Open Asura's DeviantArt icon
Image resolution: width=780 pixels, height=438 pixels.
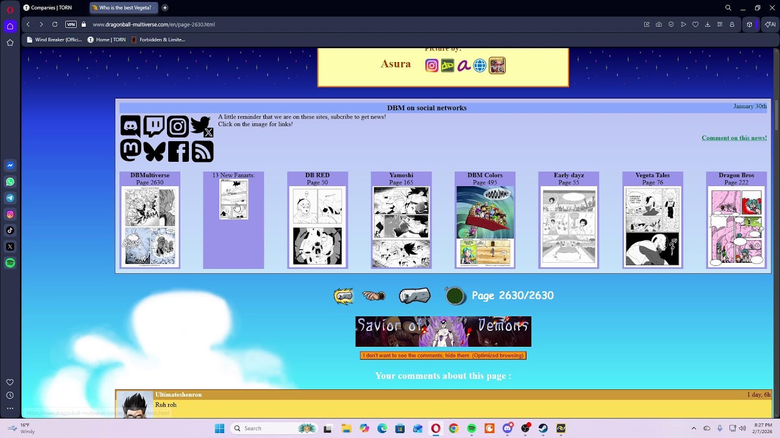pyautogui.click(x=448, y=66)
